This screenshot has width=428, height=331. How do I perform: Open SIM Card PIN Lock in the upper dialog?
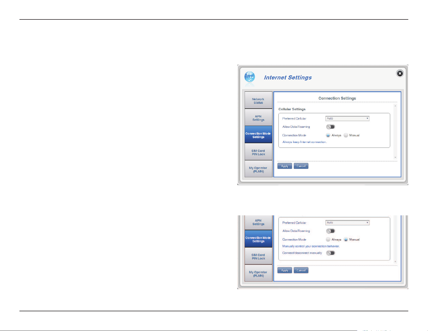tap(258, 152)
